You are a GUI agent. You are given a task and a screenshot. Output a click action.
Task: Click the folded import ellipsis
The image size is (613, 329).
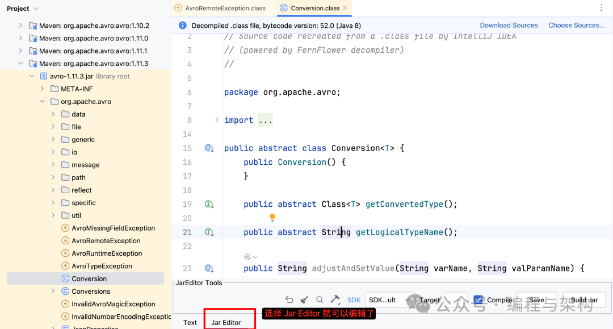click(266, 120)
